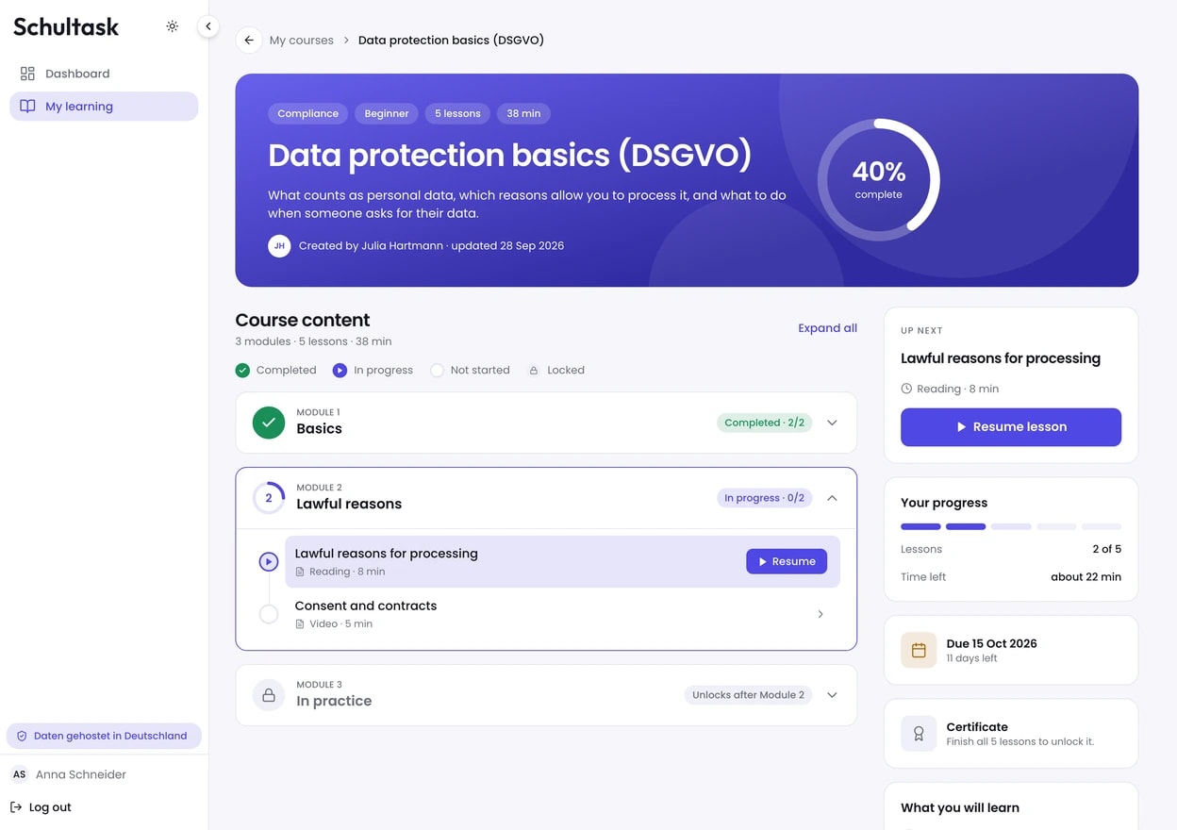Viewport: 1177px width, 830px height.
Task: Collapse the sidebar with the chevron button
Action: coord(208,26)
